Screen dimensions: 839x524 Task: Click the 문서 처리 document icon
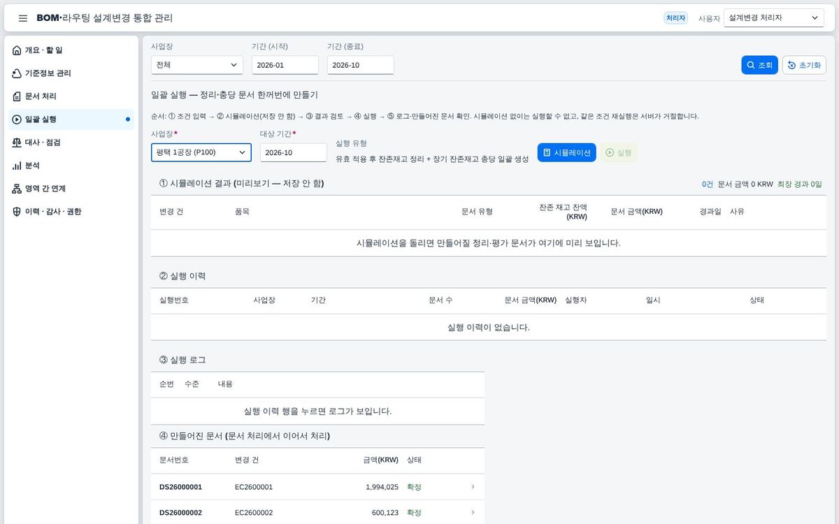[17, 96]
